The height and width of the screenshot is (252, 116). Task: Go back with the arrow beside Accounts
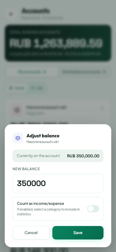pyautogui.click(x=11, y=14)
